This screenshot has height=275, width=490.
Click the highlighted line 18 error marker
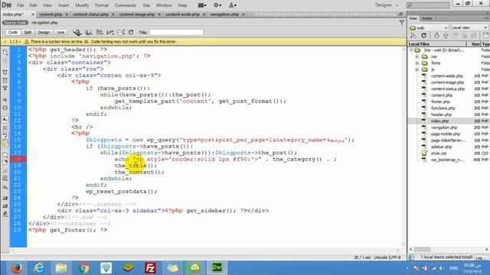pos(18,159)
